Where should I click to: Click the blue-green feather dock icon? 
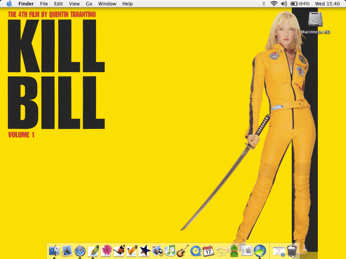(93, 251)
